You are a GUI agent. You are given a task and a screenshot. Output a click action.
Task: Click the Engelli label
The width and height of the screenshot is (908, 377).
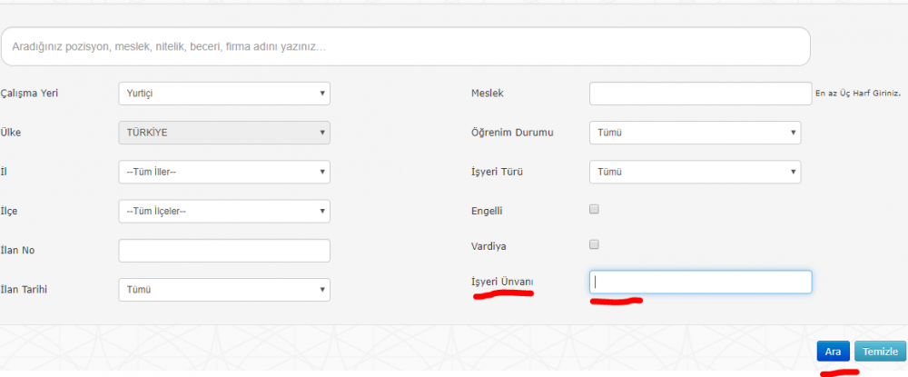487,212
